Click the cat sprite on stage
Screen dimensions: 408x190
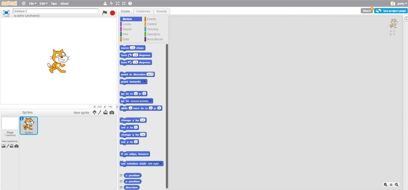pyautogui.click(x=58, y=61)
